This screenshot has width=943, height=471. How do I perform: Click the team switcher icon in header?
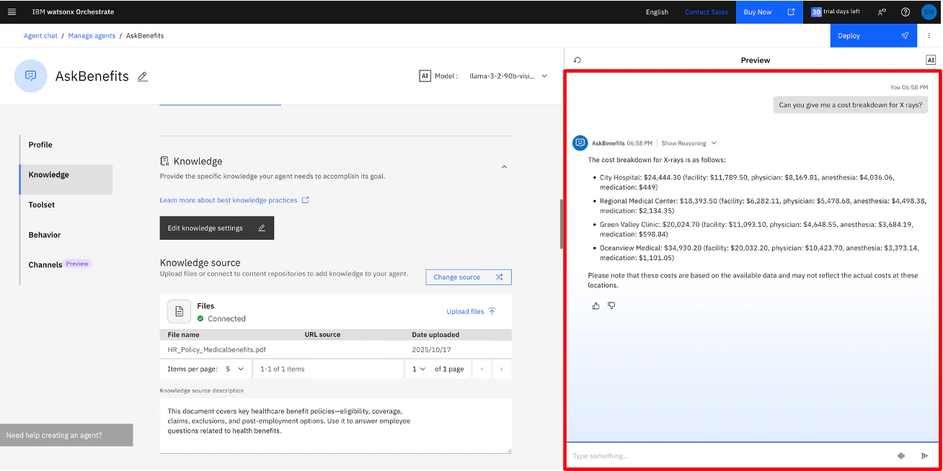[x=882, y=12]
